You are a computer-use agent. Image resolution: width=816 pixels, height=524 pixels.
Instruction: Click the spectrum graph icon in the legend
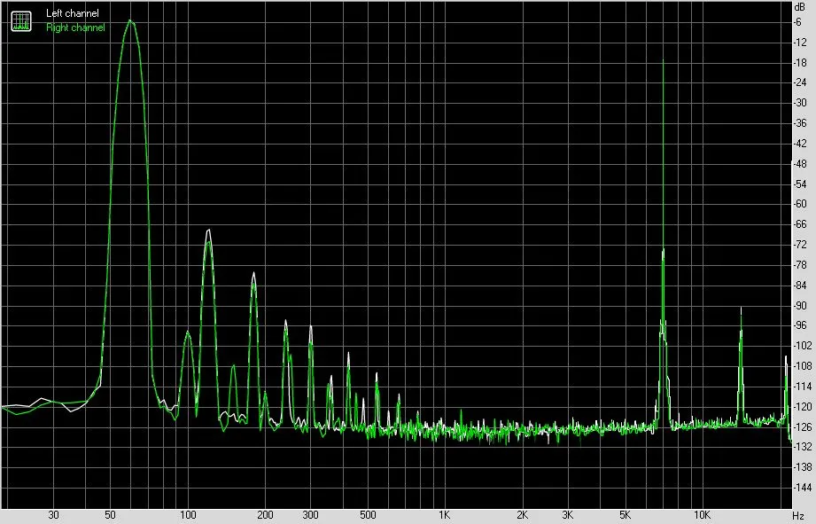[x=21, y=20]
